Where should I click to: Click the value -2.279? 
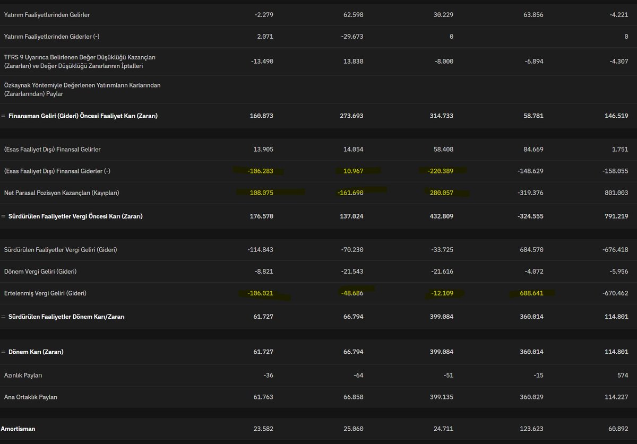click(264, 15)
